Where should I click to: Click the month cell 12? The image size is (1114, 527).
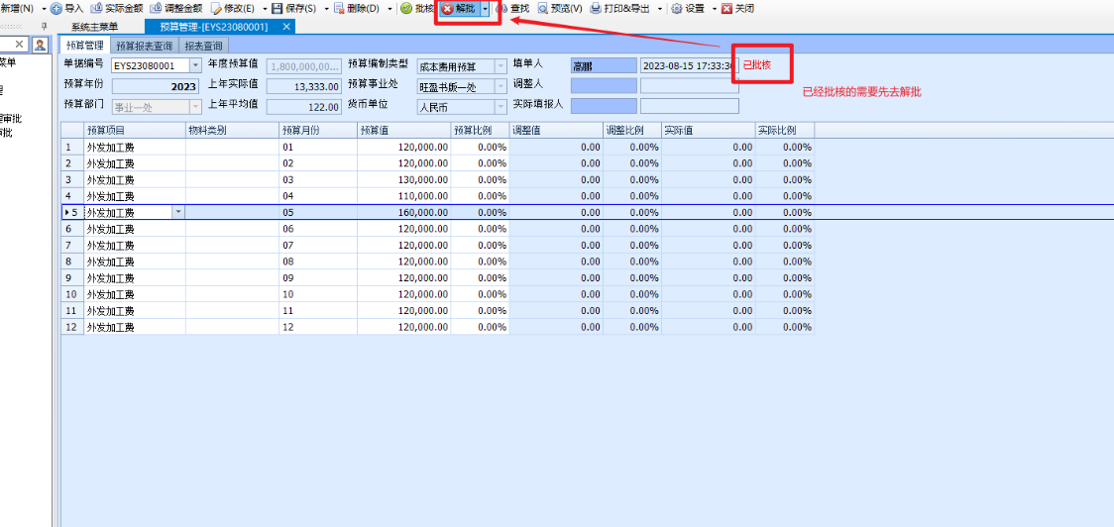[x=318, y=327]
